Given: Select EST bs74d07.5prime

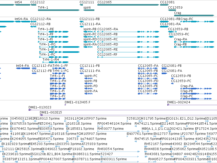Looking at the screenshot, I should [x=93, y=139].
